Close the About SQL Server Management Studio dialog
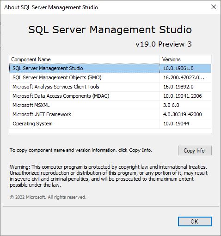 tap(214, 7)
